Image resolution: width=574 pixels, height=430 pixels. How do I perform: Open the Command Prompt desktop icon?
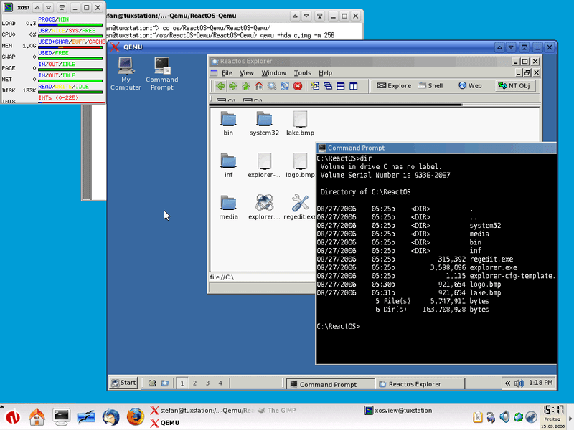click(161, 67)
